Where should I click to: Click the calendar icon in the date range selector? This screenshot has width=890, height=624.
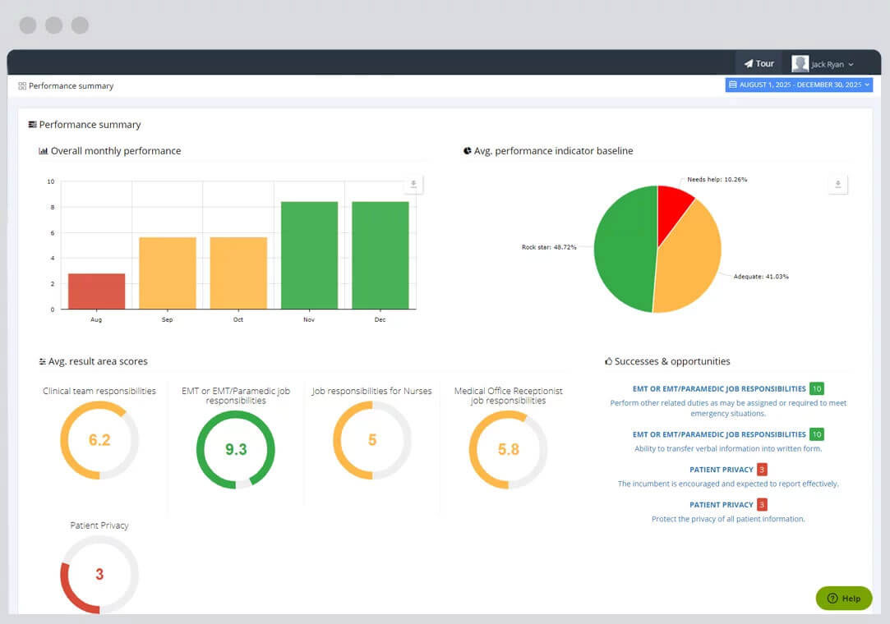732,85
